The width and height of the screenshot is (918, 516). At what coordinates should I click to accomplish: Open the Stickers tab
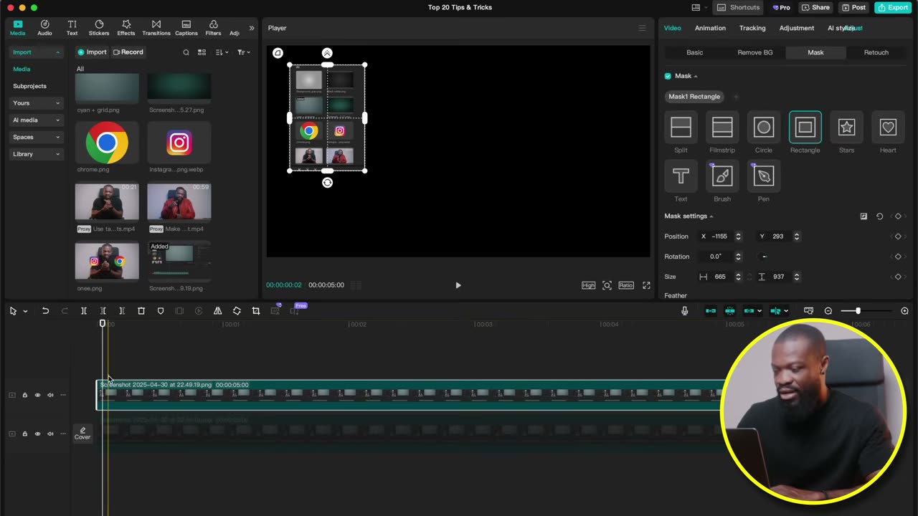click(99, 28)
